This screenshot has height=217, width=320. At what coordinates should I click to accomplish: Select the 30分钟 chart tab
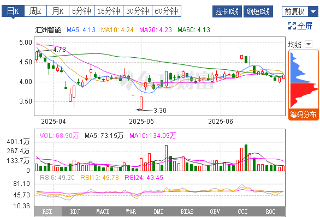138,11
